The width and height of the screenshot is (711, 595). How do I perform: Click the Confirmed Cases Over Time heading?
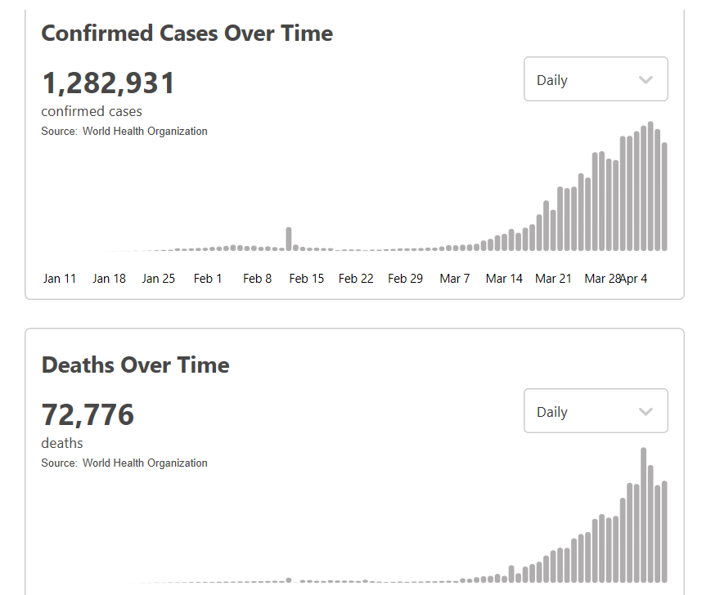(187, 34)
